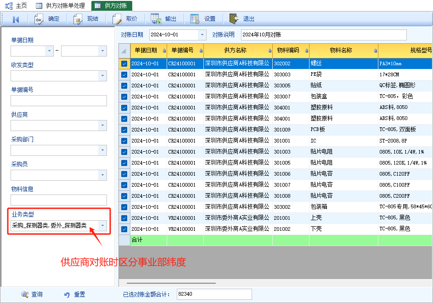Screen dimensions: 433x303
Task: Uncheck the row for PCB板
Action: pos(124,130)
